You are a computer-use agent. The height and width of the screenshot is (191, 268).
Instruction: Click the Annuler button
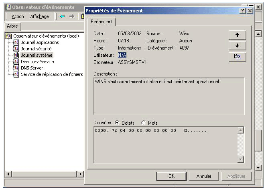tap(204, 176)
